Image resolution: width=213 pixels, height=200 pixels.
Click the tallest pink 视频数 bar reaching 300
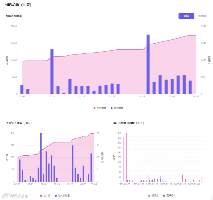127,157
